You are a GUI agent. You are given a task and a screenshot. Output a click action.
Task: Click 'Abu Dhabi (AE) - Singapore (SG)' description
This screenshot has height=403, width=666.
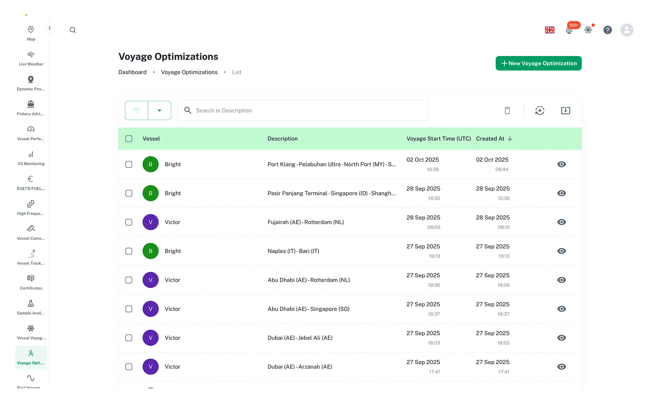click(309, 309)
